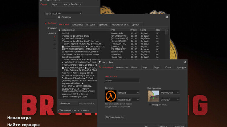The width and height of the screenshot is (227, 127).
Task: Select the ЭЛИТА УКРАИНЫ server row
Action: point(112,46)
